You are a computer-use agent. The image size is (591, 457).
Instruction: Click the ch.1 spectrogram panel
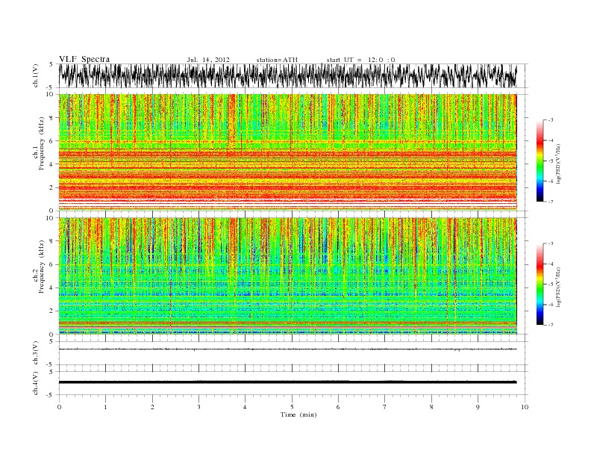pos(287,152)
